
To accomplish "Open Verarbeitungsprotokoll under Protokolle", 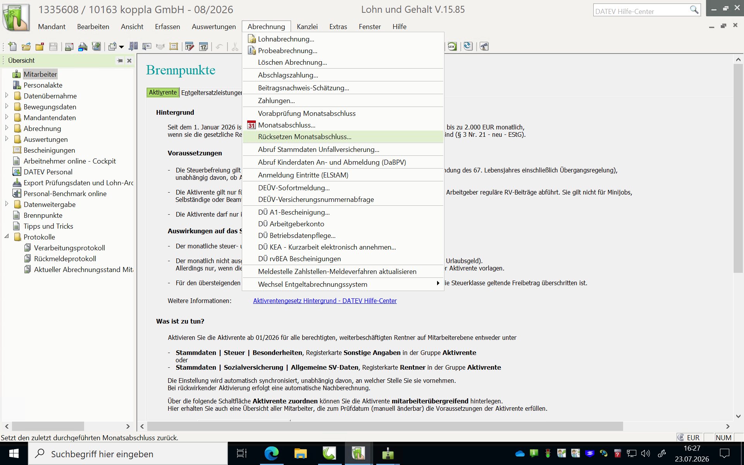I will coord(69,248).
